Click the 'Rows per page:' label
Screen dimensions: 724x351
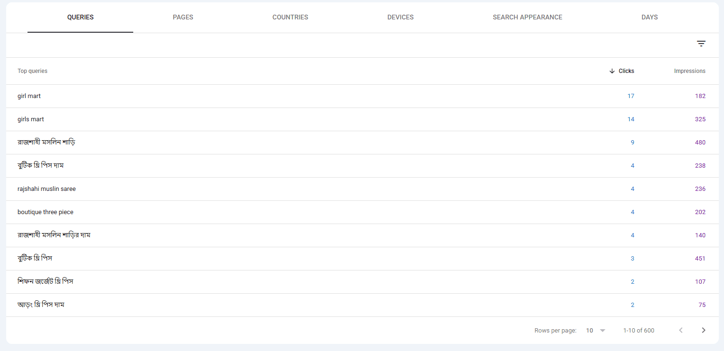pos(555,331)
